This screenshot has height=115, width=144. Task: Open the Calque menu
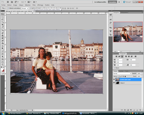[x=21, y=5]
